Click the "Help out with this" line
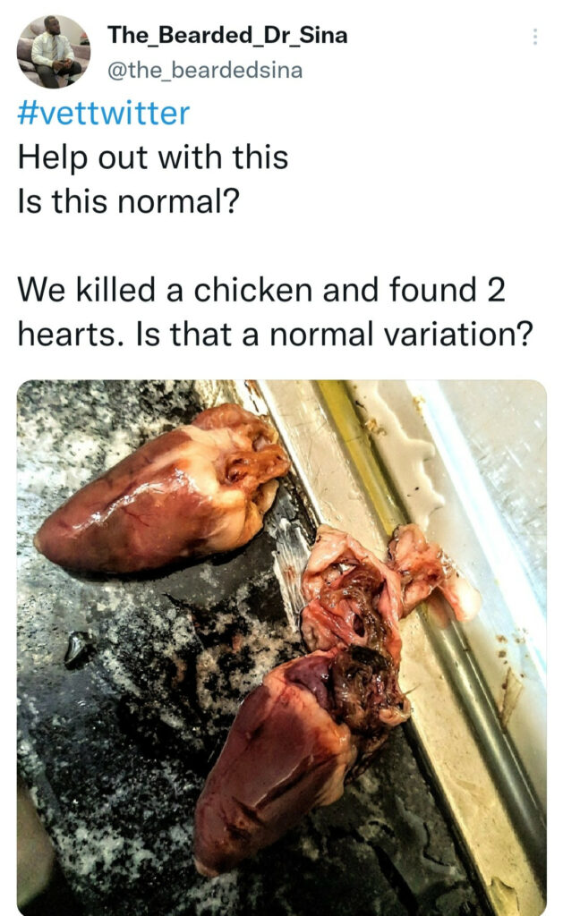The image size is (563, 916). point(153,158)
